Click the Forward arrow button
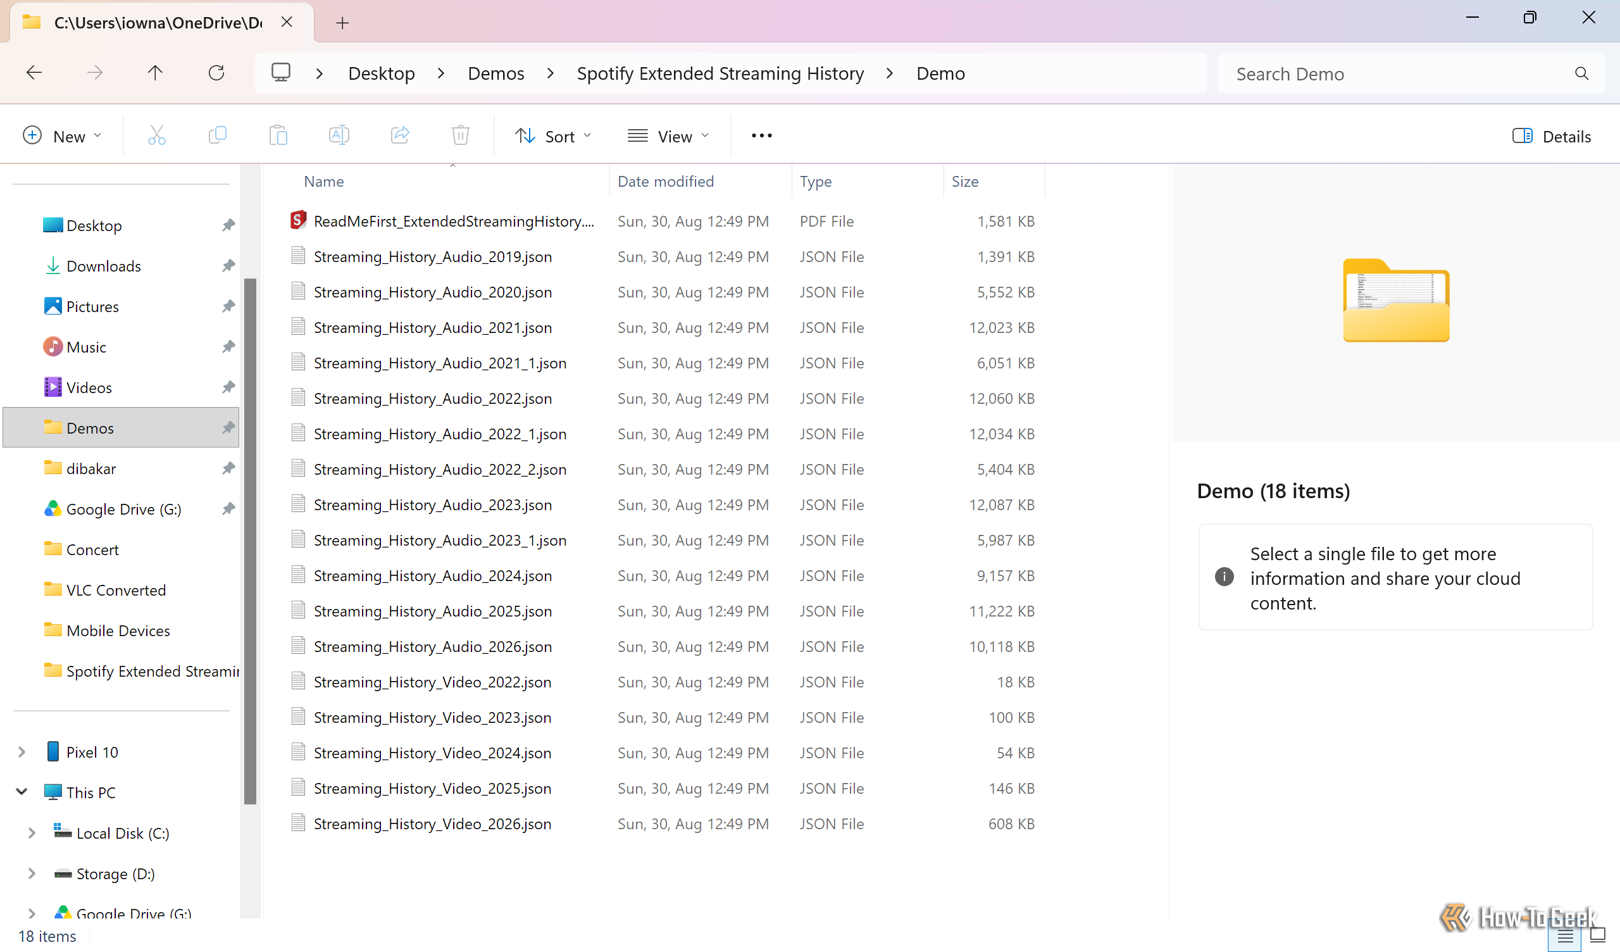This screenshot has height=952, width=1620. (94, 73)
